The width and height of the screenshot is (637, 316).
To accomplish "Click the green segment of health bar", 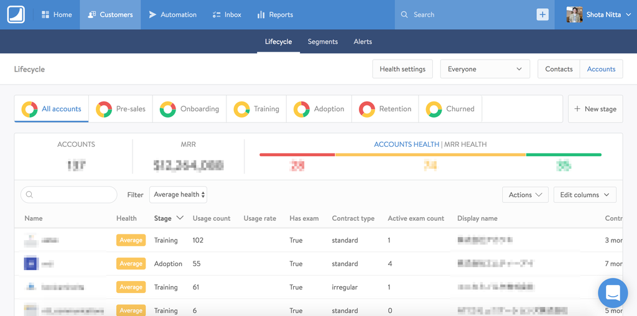I will [564, 155].
